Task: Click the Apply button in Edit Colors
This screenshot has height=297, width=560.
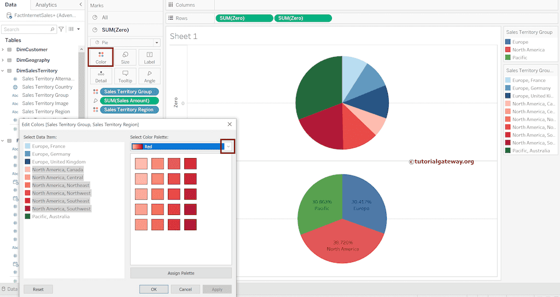Action: 217,289
